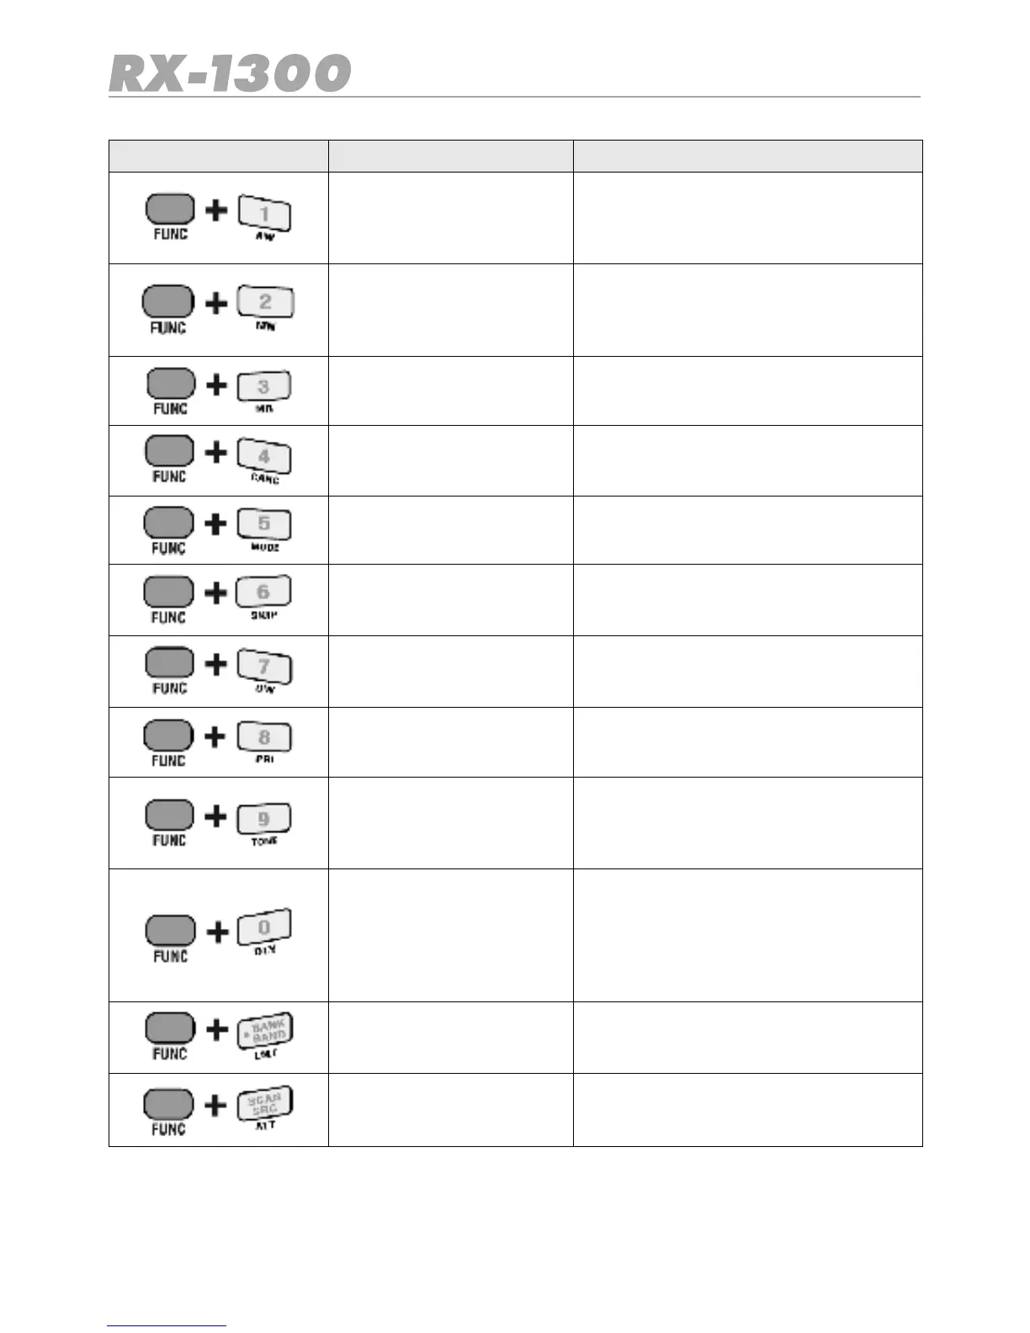Click the RX-1300 title heading
1030x1333 pixels.
(x=230, y=73)
